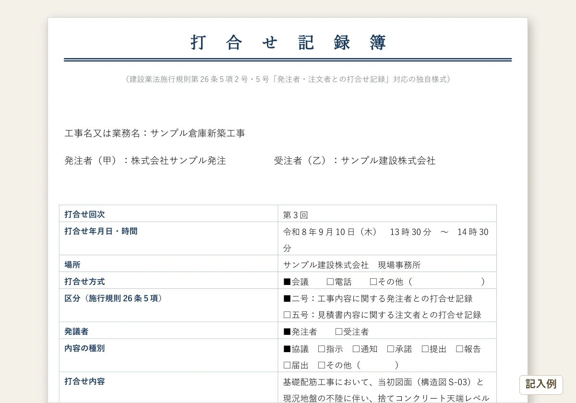
Task: Tick the 報告 content type
Action: coord(460,349)
